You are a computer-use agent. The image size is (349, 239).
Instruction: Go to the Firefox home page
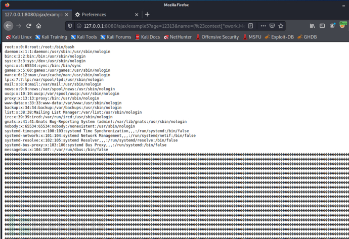click(x=38, y=26)
